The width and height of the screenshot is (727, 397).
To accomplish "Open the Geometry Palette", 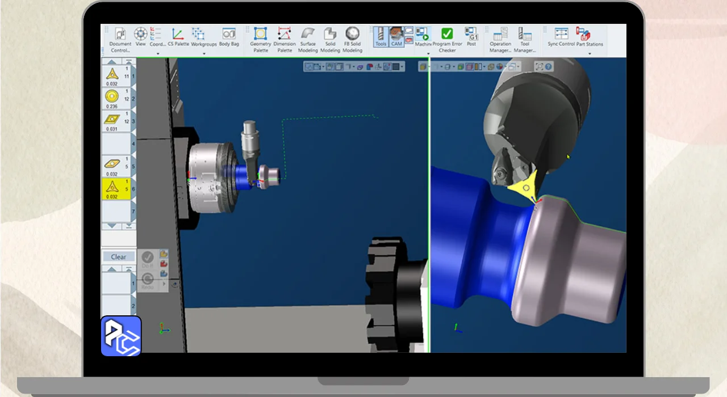I will [260, 39].
